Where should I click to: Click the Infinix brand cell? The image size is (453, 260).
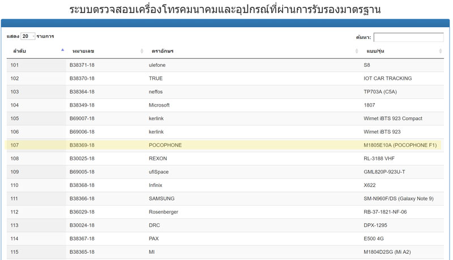[x=155, y=185]
